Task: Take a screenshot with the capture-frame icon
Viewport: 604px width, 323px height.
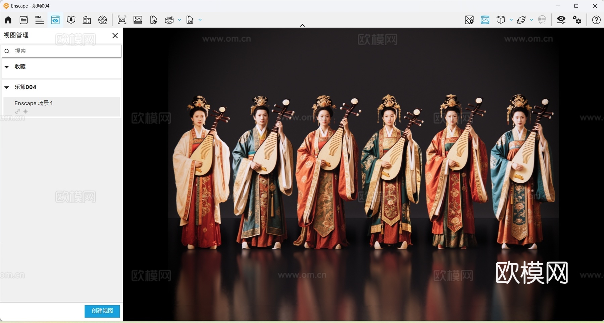Action: point(122,20)
